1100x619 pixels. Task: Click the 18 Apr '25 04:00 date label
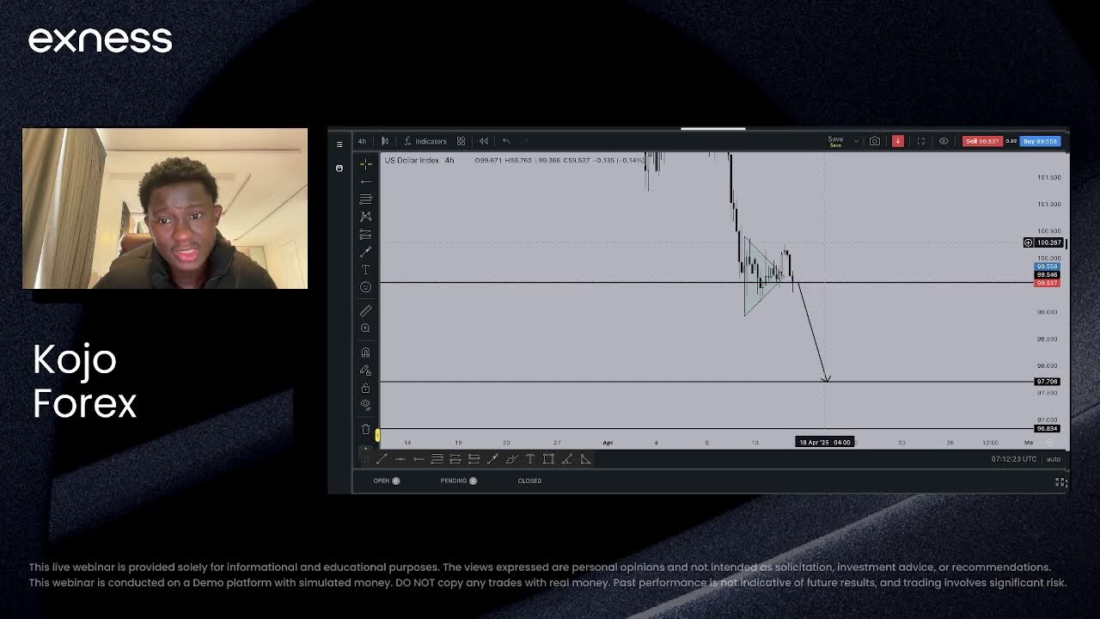tap(824, 442)
